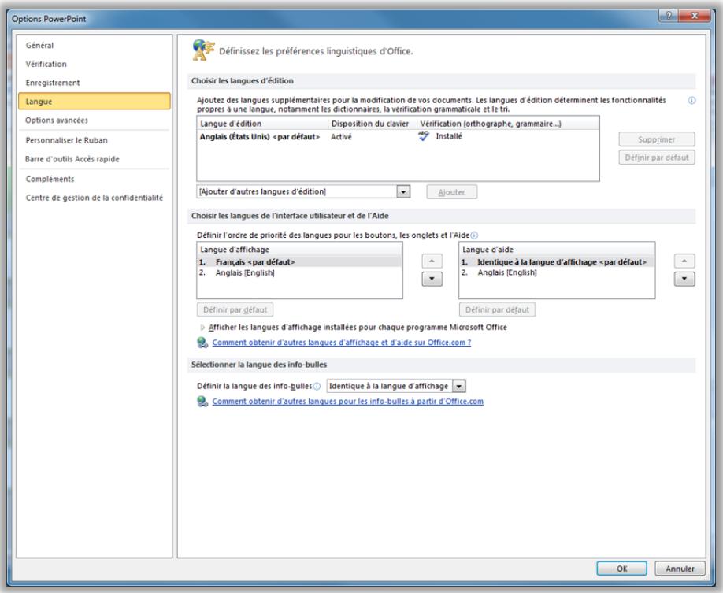Click globe icon beside display languages link

coord(202,342)
